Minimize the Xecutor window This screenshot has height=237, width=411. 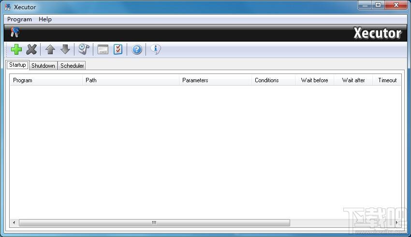click(x=365, y=5)
